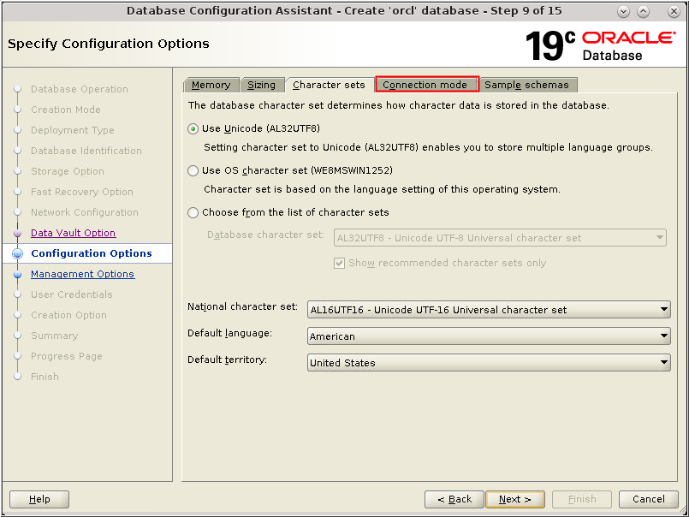Click the Specify Configuration Options heading
This screenshot has height=517, width=689.
109,44
